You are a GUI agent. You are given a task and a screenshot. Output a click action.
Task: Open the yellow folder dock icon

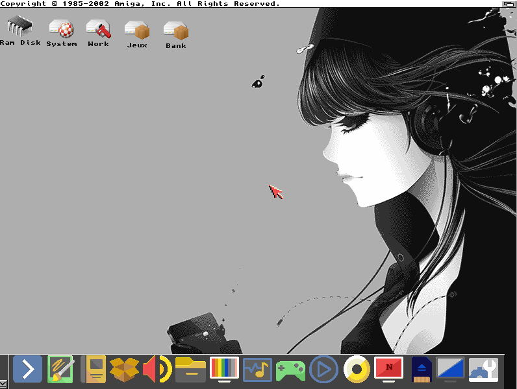(x=190, y=370)
